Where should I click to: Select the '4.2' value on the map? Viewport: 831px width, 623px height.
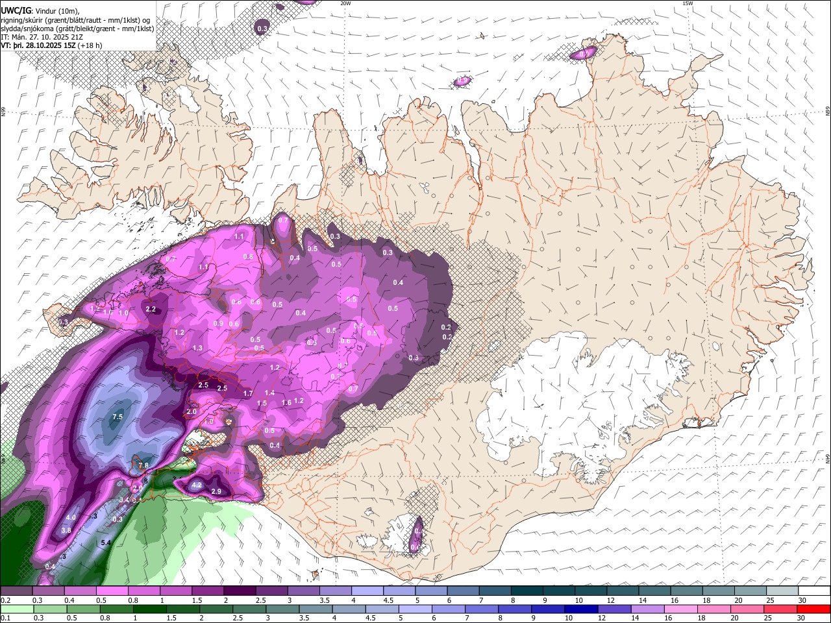coord(197,485)
